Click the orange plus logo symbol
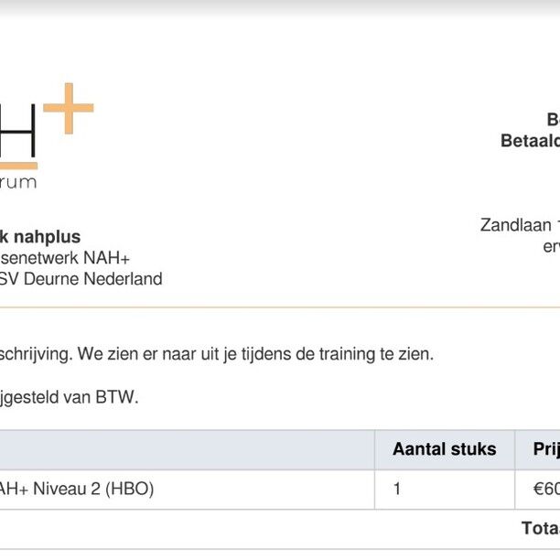Image resolution: width=560 pixels, height=560 pixels. 69,108
